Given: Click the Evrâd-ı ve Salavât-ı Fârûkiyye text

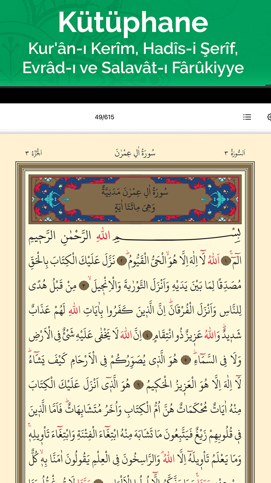Looking at the screenshot, I should click(x=133, y=68).
